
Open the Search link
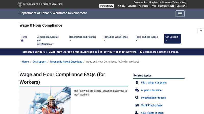(182, 6)
